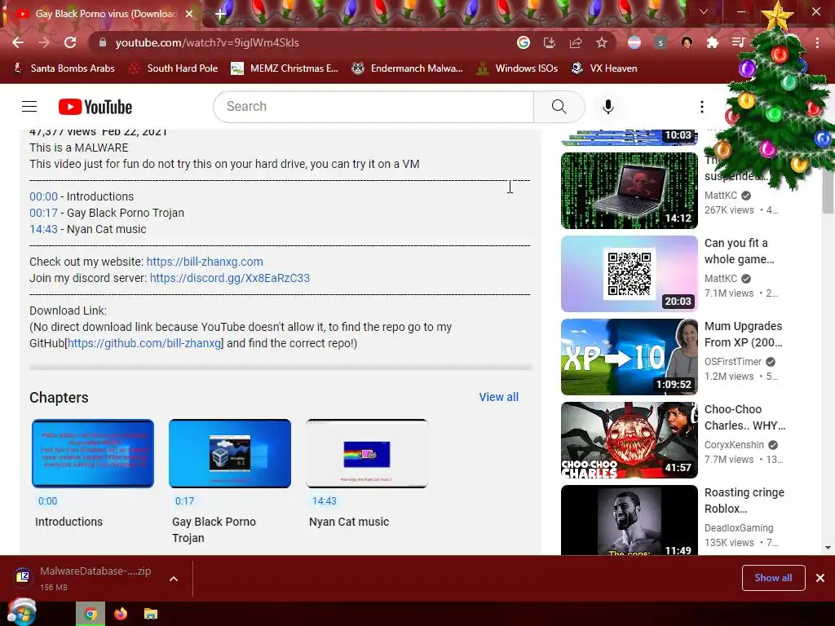Jump to 14:43 Nyan Cat timestamp
835x626 pixels.
(44, 229)
